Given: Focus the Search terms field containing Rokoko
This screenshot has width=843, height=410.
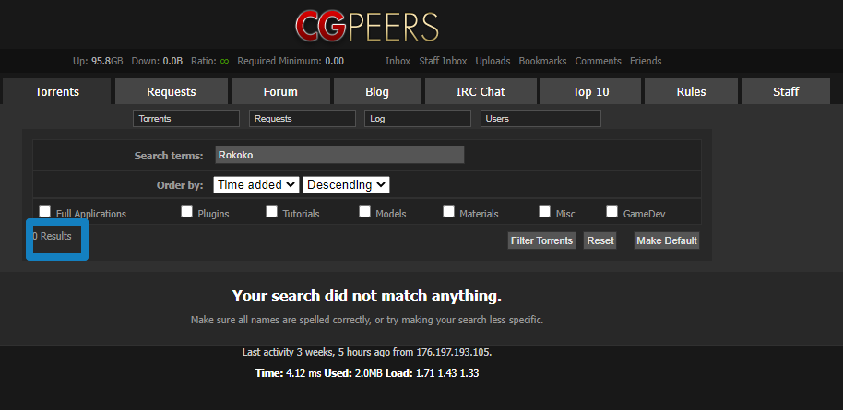Looking at the screenshot, I should (339, 156).
